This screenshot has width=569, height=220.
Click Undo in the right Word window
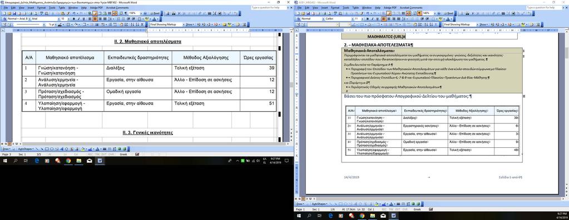368,13
